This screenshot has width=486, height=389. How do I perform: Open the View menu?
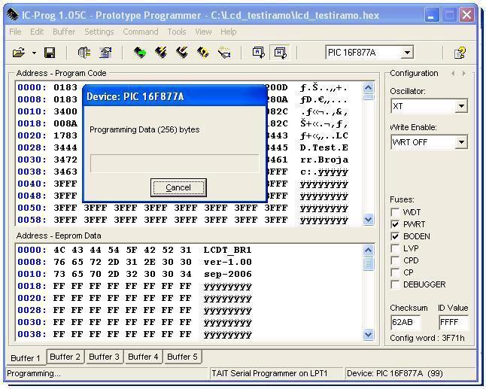point(203,32)
